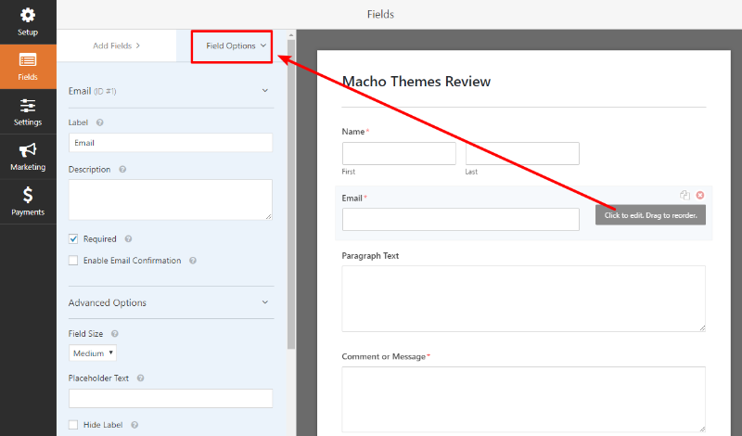The width and height of the screenshot is (742, 436).
Task: Click the Comment or Message label
Action: [384, 357]
